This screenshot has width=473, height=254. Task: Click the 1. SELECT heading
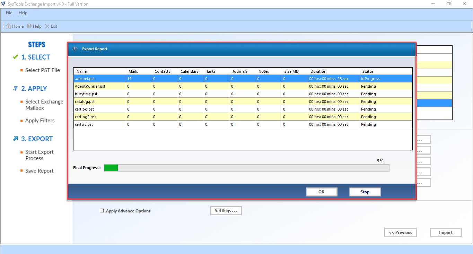pyautogui.click(x=36, y=57)
